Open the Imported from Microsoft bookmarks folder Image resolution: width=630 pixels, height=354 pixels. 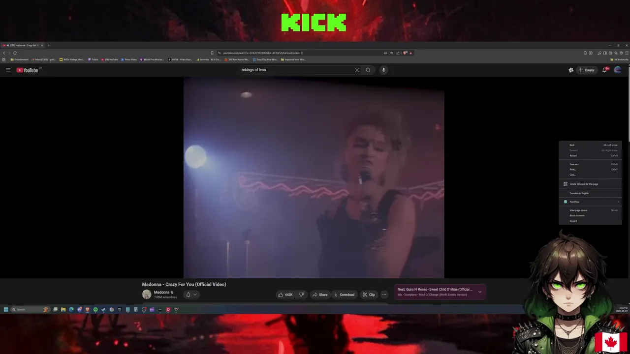[x=293, y=59]
